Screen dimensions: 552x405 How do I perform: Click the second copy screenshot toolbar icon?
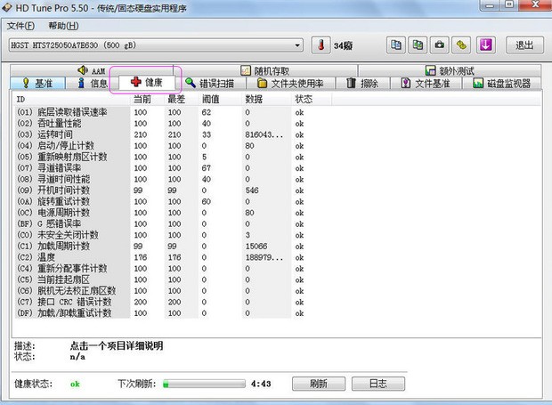[418, 45]
